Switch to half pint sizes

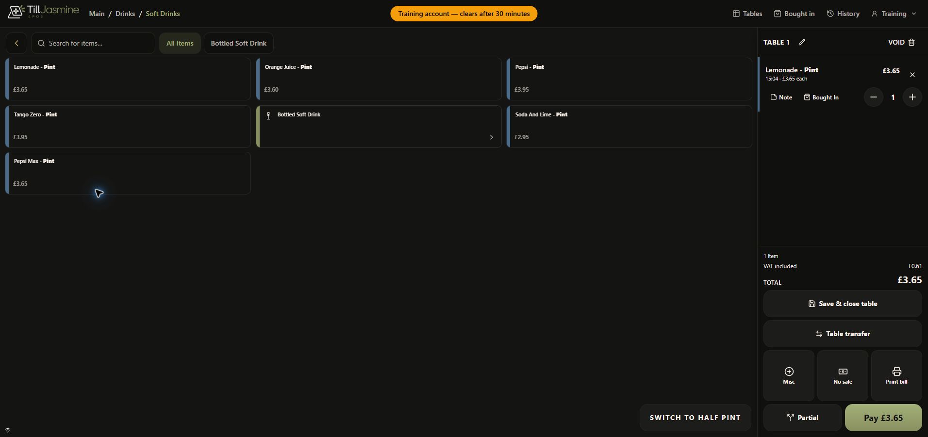pyautogui.click(x=695, y=418)
